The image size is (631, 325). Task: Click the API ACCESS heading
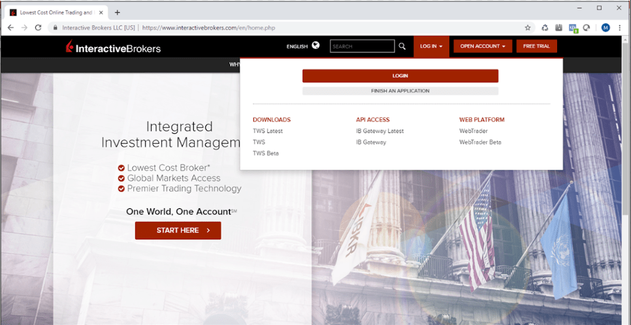point(372,120)
